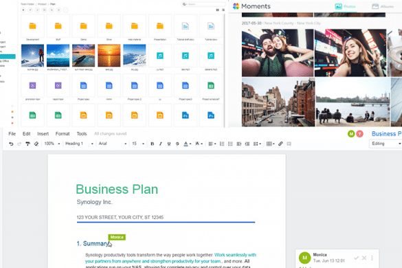Image resolution: width=402 pixels, height=268 pixels.
Task: Select the first mp3 file beside sky.jpg
Action: pyautogui.click(x=160, y=56)
